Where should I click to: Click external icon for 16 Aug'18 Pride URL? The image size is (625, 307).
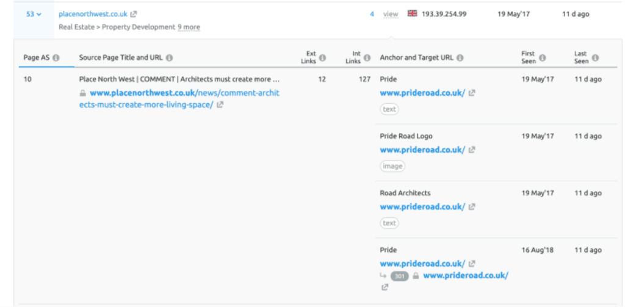pos(472,264)
